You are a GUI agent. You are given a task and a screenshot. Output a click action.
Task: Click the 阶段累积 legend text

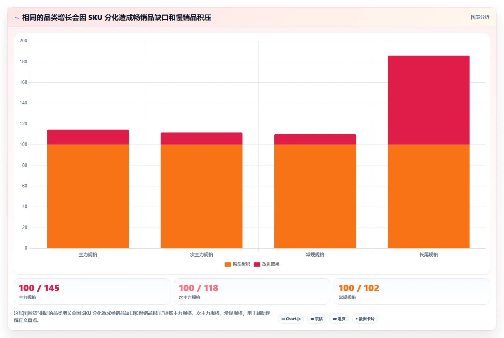coord(242,264)
